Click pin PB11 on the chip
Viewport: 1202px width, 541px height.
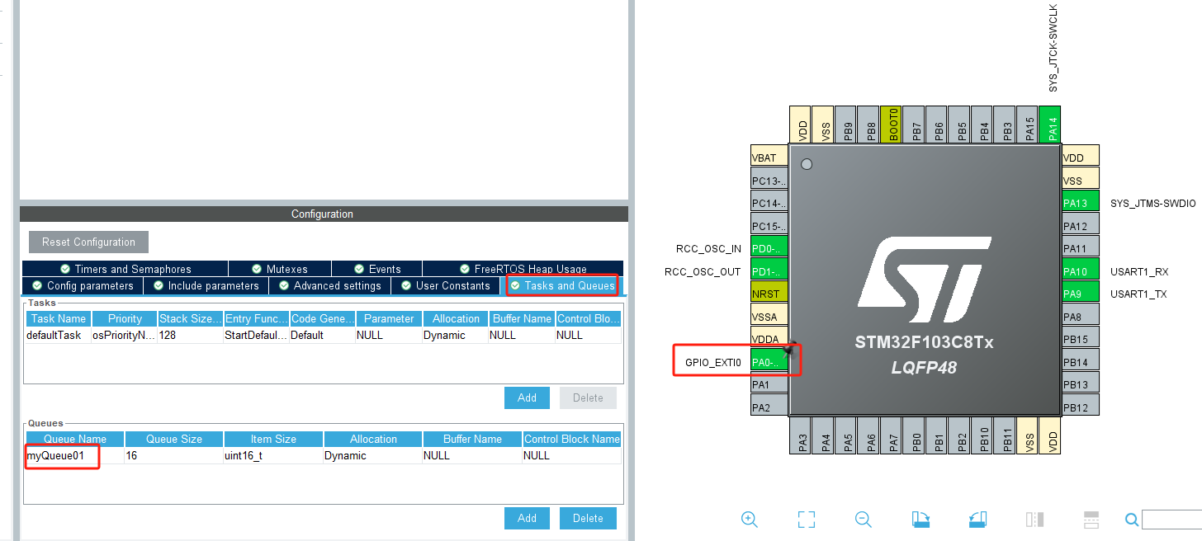click(x=1005, y=435)
